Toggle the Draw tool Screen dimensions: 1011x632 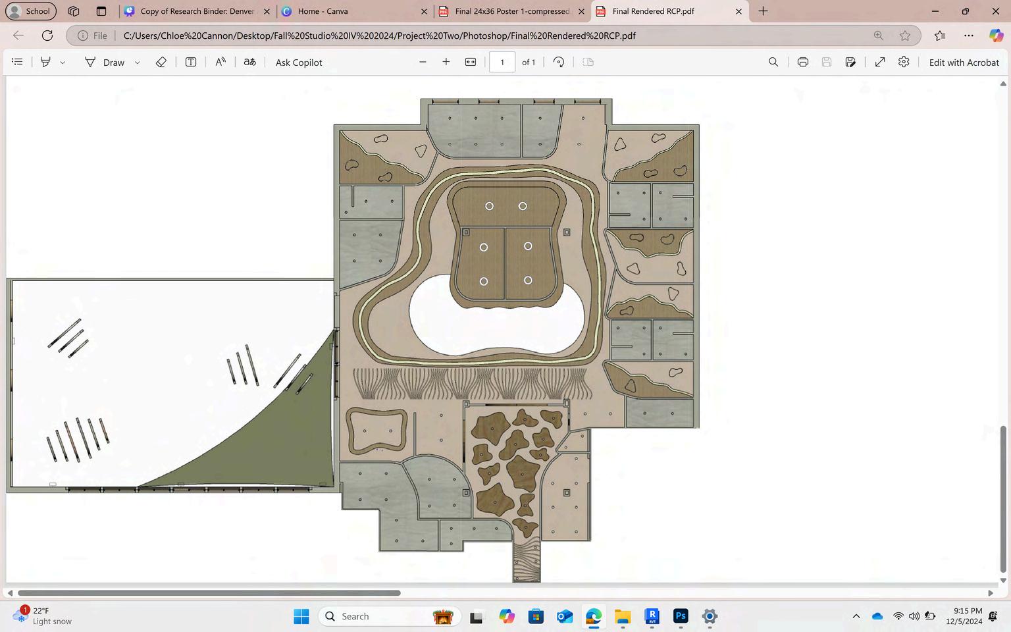click(x=105, y=62)
